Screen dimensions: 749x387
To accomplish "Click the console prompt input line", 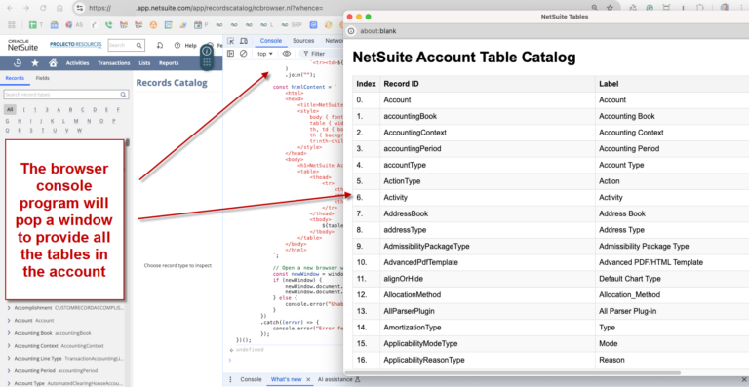I will (x=287, y=360).
